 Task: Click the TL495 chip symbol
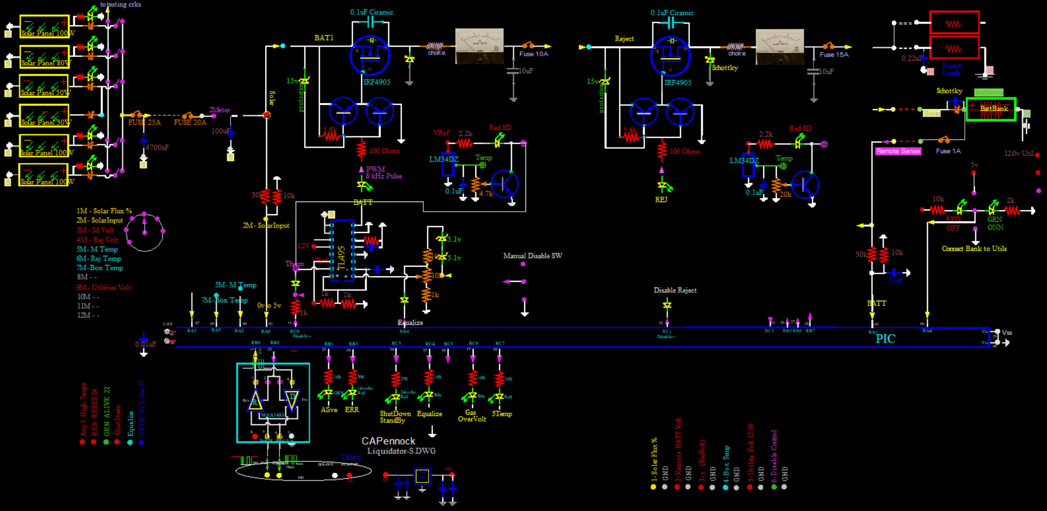point(342,251)
